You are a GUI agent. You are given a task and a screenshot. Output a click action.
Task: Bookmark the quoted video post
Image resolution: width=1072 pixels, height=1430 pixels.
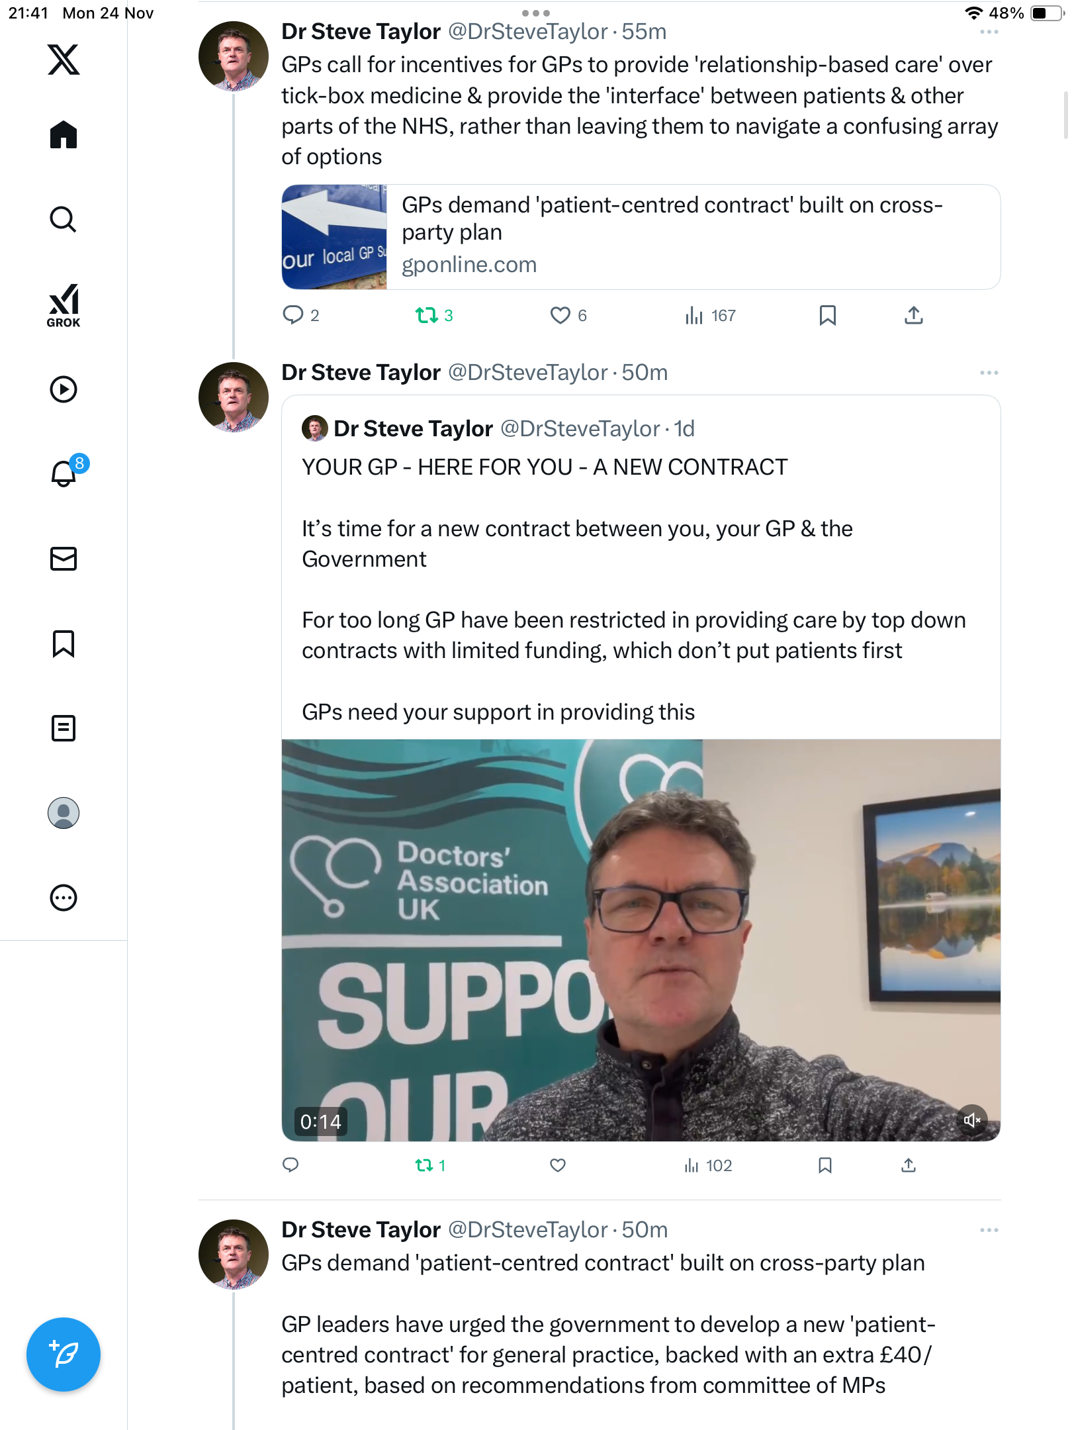click(x=825, y=1165)
